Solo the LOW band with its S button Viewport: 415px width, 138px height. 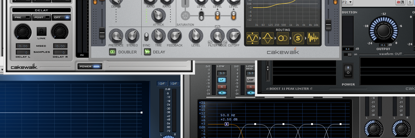tap(221, 87)
